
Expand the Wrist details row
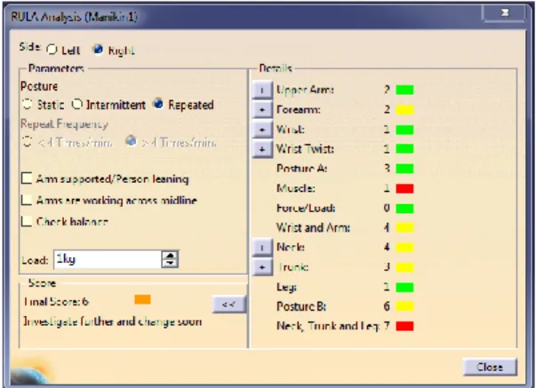(x=262, y=130)
